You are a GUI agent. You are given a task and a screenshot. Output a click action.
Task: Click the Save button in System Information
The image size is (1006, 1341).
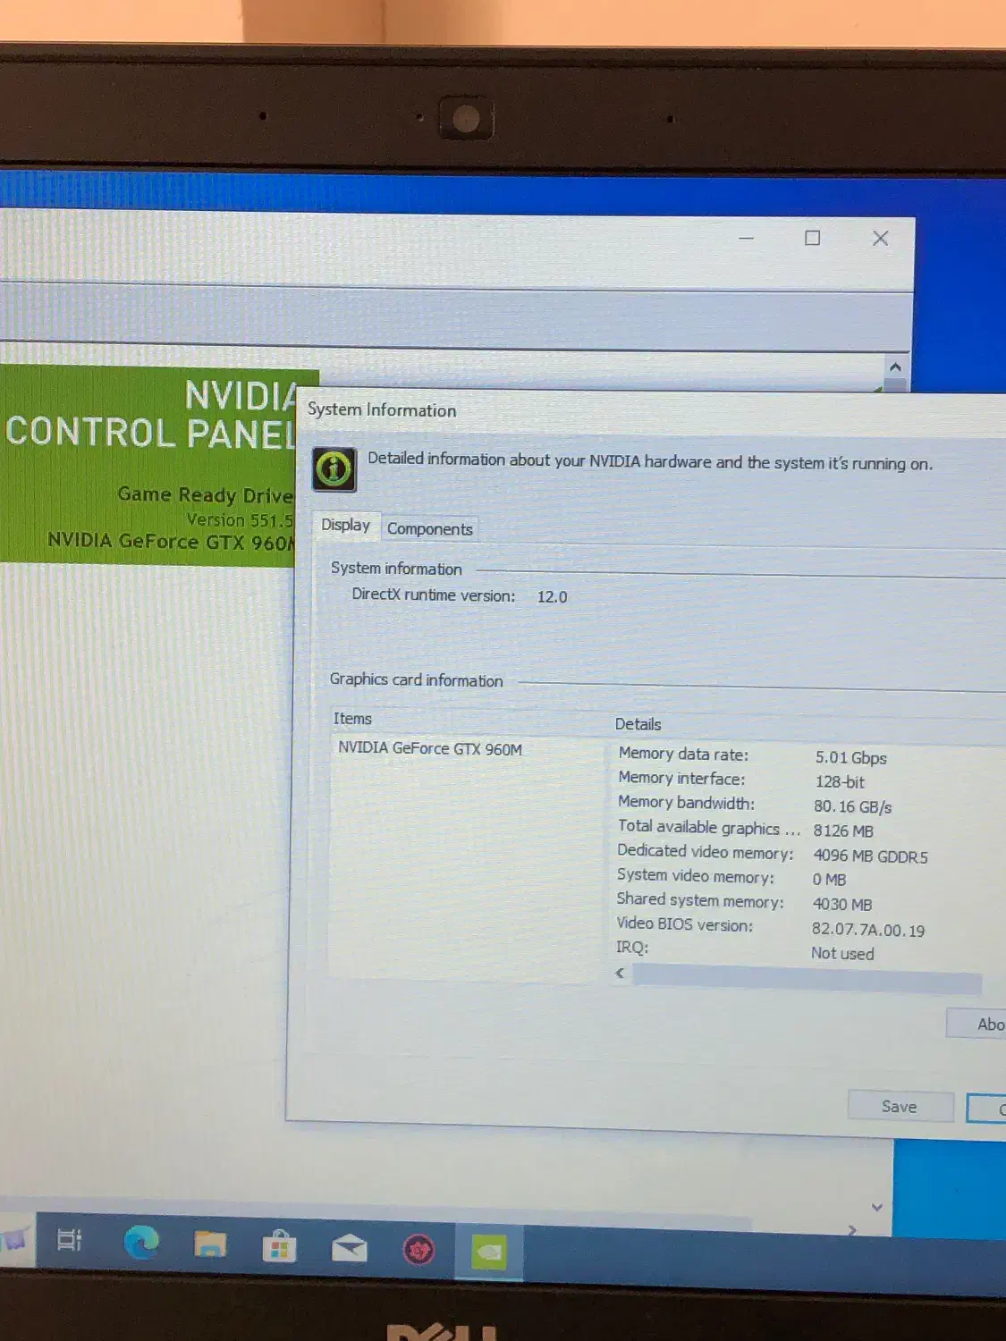(900, 1106)
